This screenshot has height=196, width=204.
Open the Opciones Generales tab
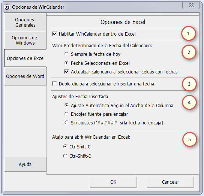pyautogui.click(x=25, y=22)
